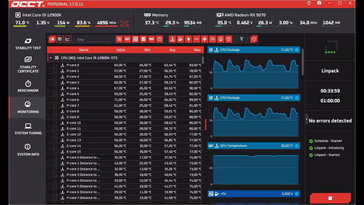Tick the P-core 4 checkbox
Viewport: 364px width, 205px height.
[55, 88]
